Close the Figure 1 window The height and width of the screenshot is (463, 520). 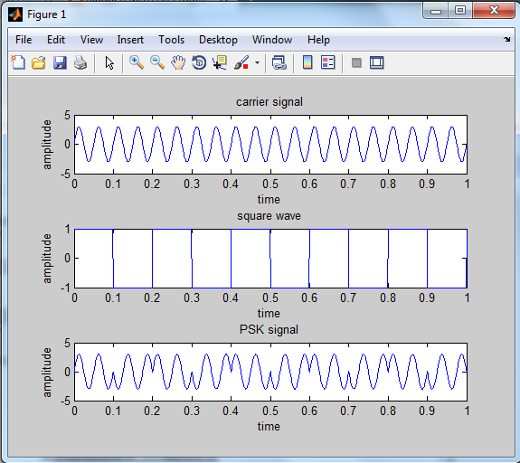click(x=494, y=11)
